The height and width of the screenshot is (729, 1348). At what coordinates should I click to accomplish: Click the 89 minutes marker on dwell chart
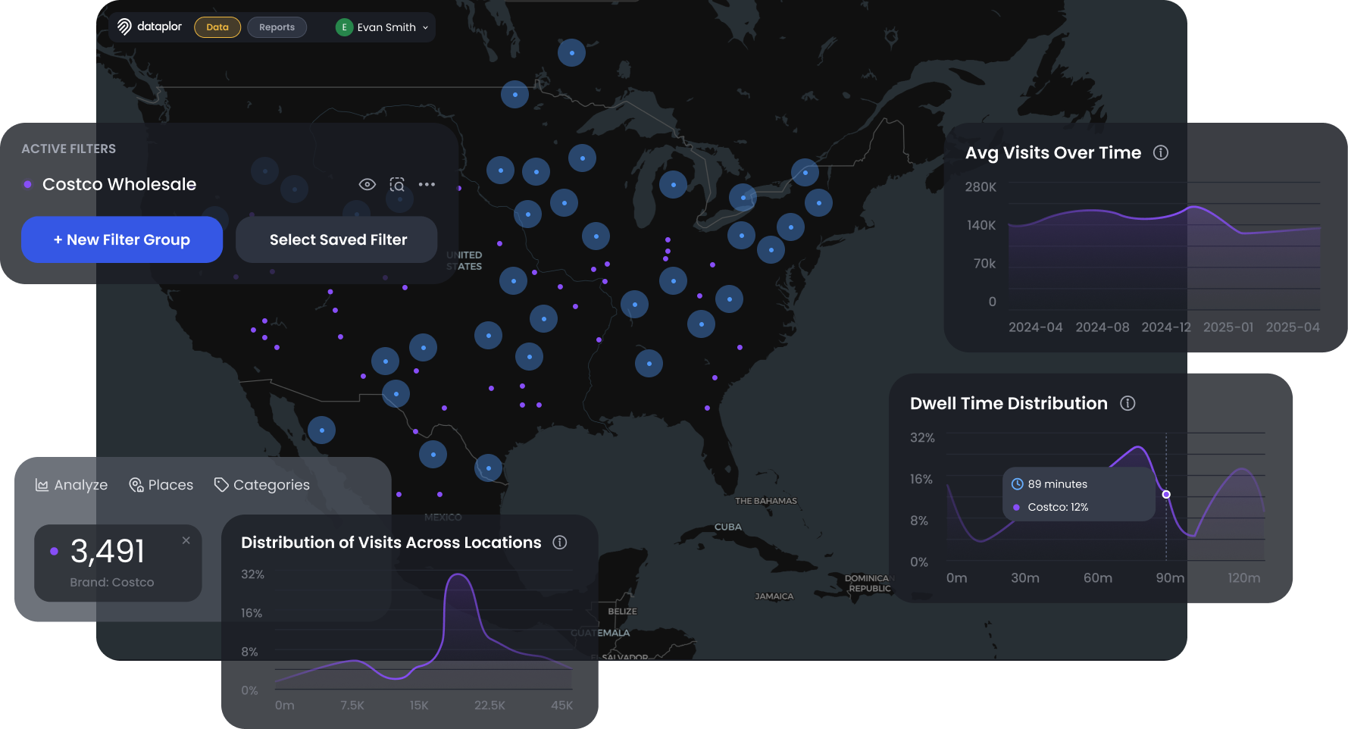[x=1166, y=494]
